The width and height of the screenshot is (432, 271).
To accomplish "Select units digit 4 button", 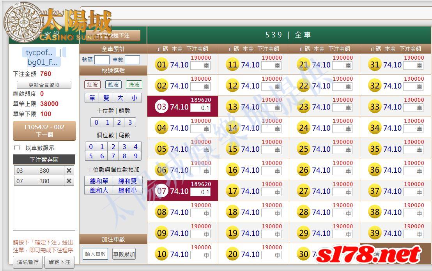I will click(136, 147).
